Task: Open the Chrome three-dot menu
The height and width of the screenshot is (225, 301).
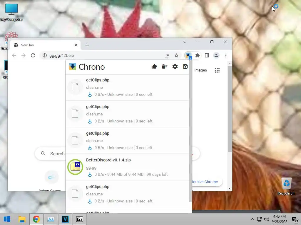Action: click(226, 55)
